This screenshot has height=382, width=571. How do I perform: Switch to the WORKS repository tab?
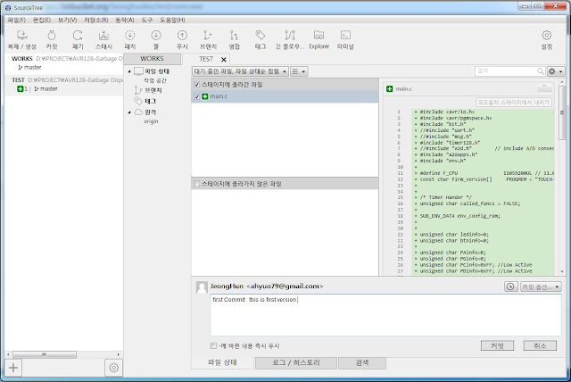click(x=152, y=59)
